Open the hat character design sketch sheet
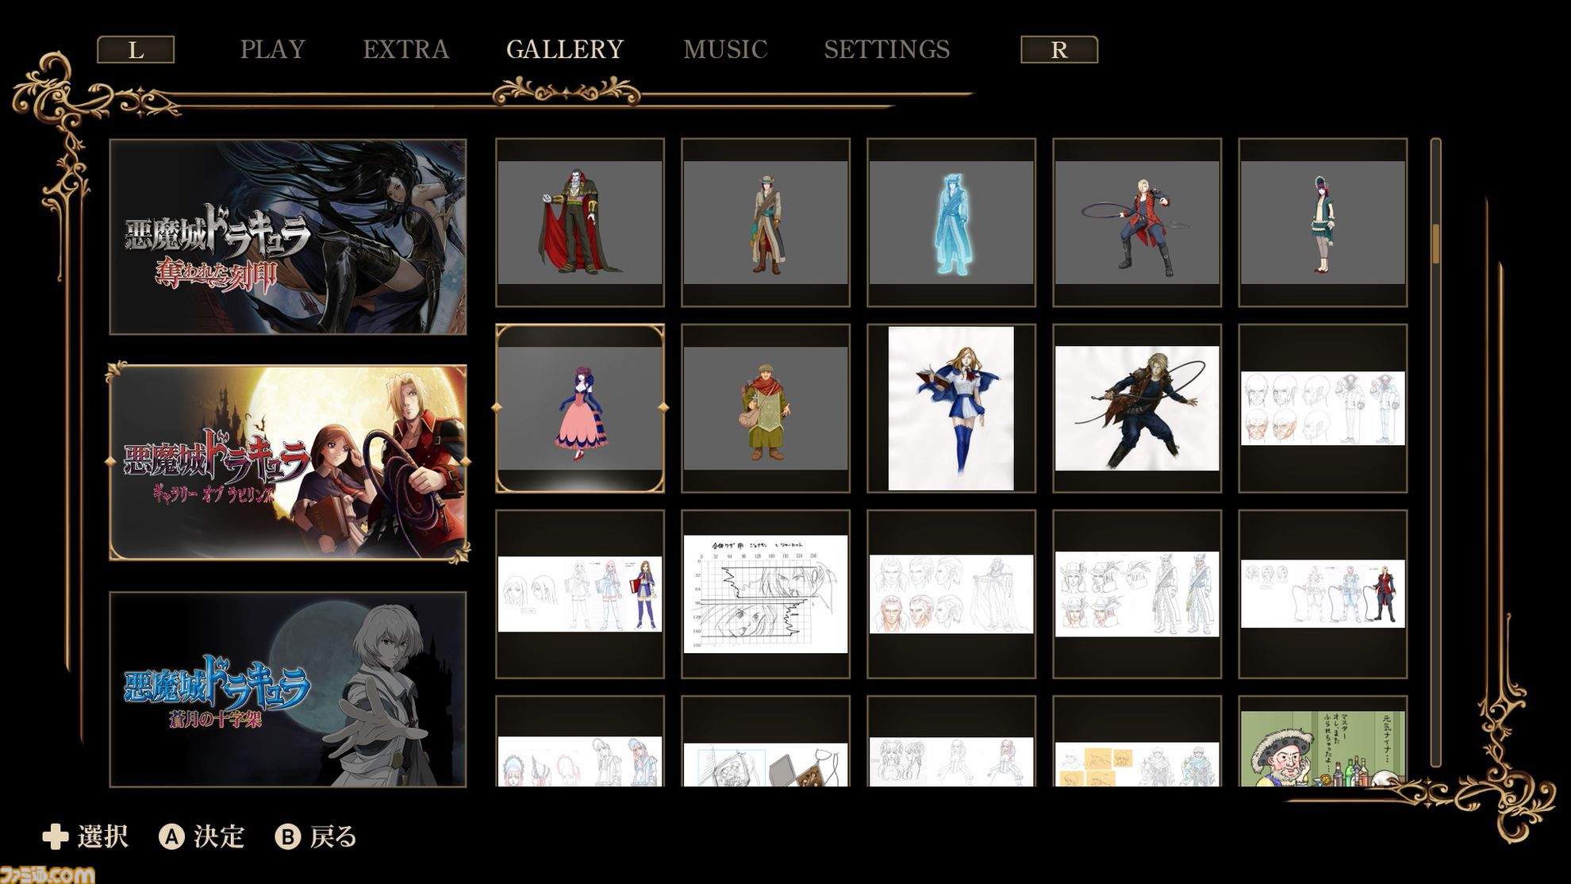Screen dimensions: 1571x884 [x=1137, y=594]
